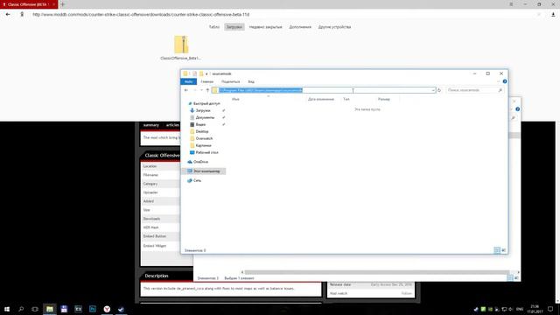The width and height of the screenshot is (560, 315).
Task: Sort by Тип column header
Action: tap(346, 99)
